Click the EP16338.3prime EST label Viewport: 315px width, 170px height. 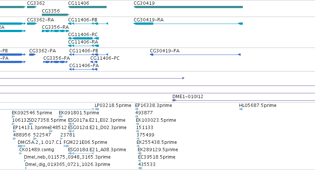154,105
